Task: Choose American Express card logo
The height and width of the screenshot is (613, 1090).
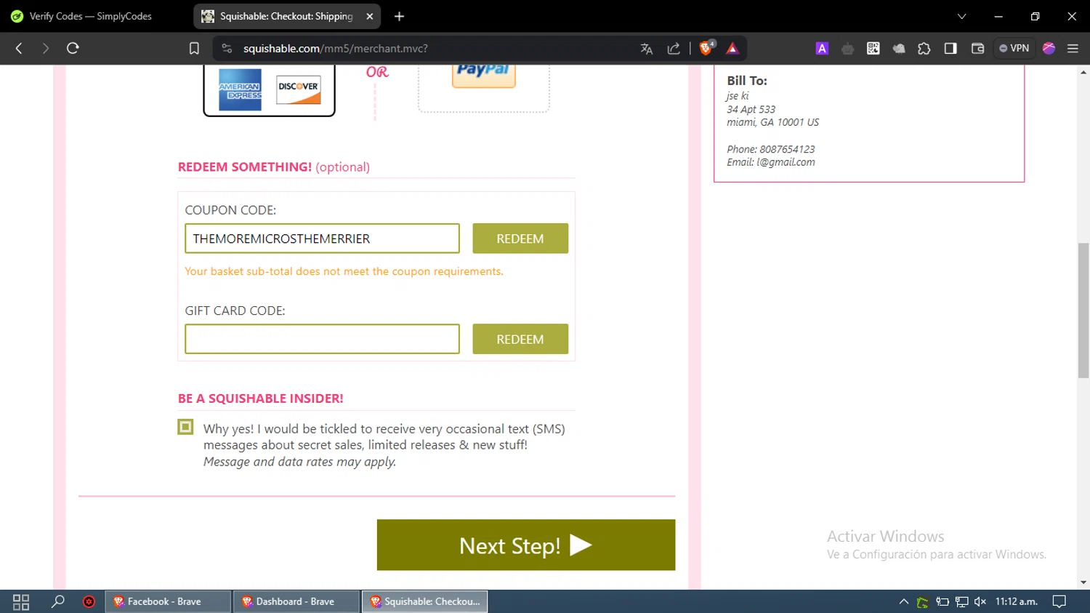Action: coord(240,90)
